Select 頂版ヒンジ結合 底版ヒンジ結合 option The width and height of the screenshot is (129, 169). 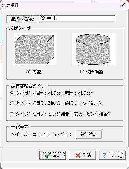[60, 114]
